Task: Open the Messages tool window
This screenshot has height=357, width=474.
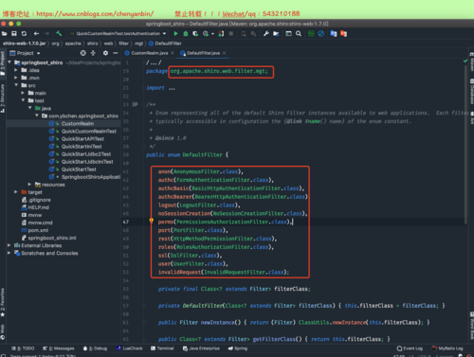Action: coord(59,348)
